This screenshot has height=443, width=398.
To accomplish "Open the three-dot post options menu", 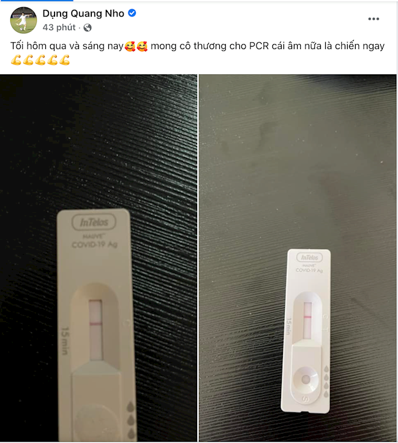I will pyautogui.click(x=374, y=19).
